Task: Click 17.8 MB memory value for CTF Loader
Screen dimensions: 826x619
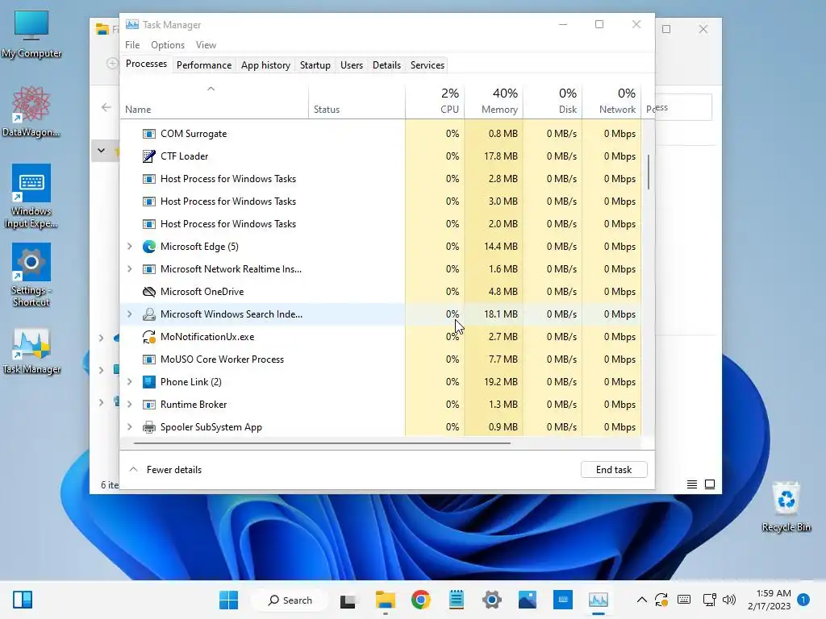Action: point(500,156)
